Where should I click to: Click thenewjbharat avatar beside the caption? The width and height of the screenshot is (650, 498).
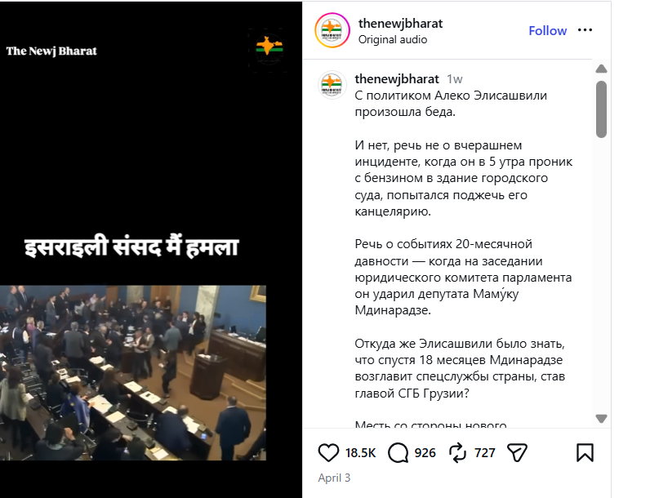[332, 85]
